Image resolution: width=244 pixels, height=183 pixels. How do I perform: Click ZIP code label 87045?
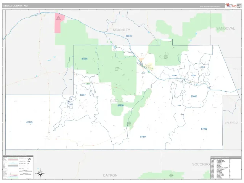pyautogui.click(x=128, y=36)
